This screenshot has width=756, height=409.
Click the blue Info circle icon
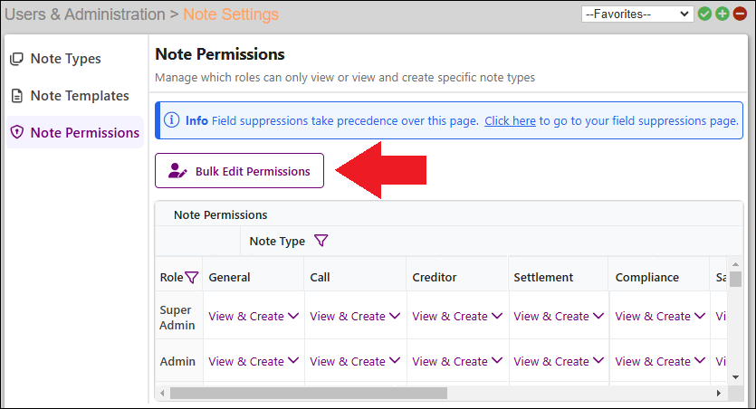click(171, 120)
